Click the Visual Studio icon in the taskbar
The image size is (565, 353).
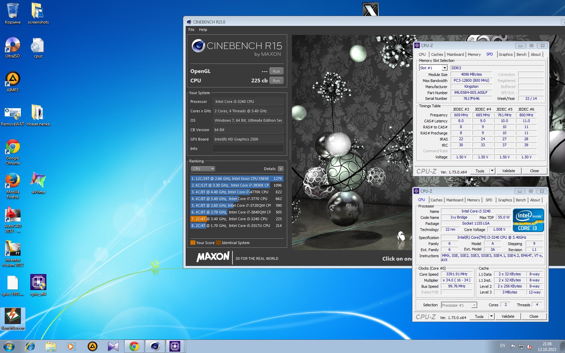(113, 346)
